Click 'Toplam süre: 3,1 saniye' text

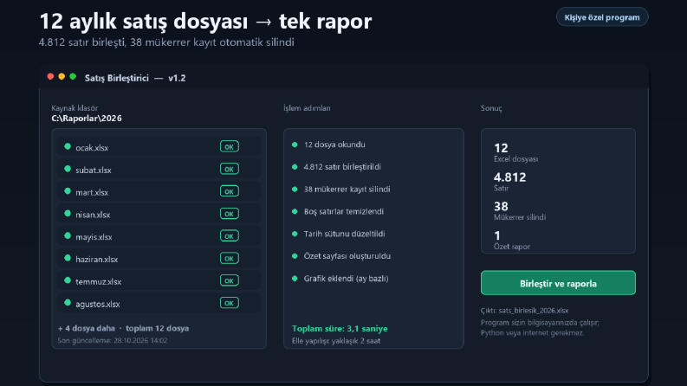(340, 329)
